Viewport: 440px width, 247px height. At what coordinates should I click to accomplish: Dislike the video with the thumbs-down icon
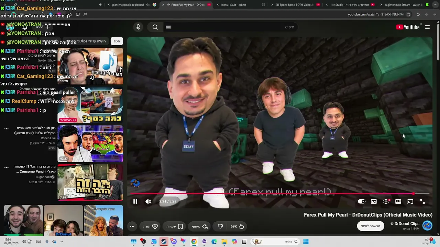tap(220, 226)
